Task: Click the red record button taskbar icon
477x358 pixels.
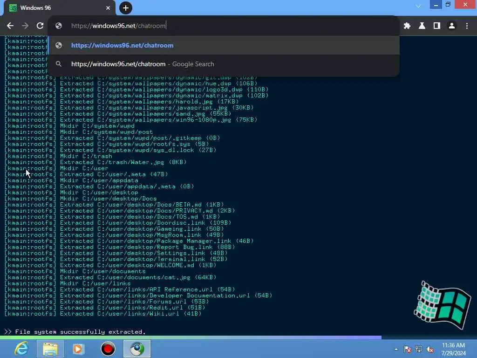Action: [108, 349]
